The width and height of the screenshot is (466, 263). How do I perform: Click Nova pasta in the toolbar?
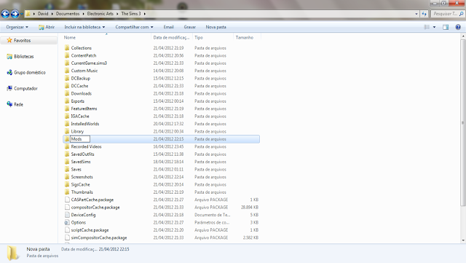216,27
